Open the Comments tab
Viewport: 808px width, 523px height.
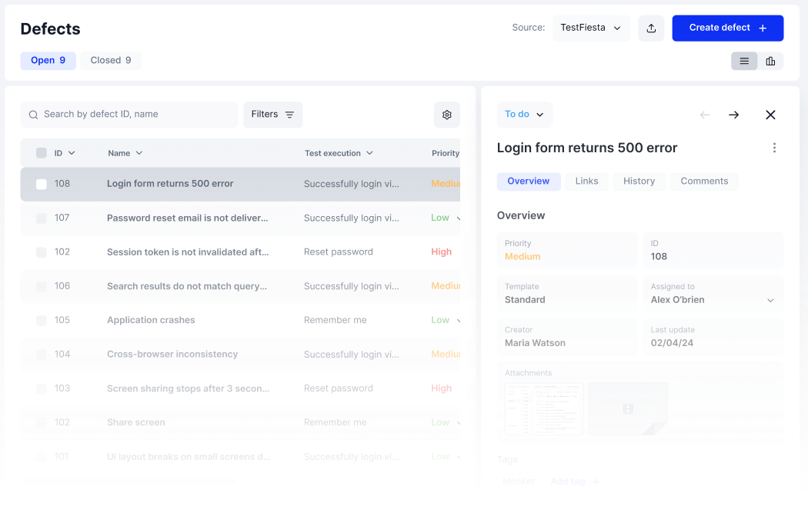point(704,182)
